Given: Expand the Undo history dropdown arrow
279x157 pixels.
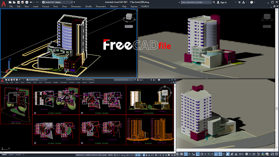Looking at the screenshot, I should 34,2.
